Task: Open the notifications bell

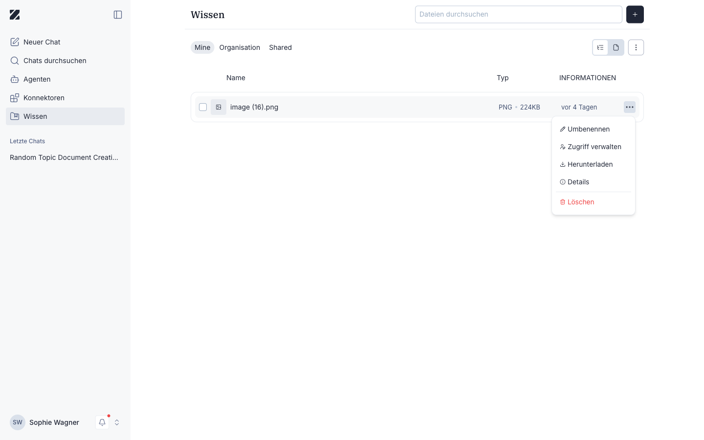Action: click(x=102, y=422)
